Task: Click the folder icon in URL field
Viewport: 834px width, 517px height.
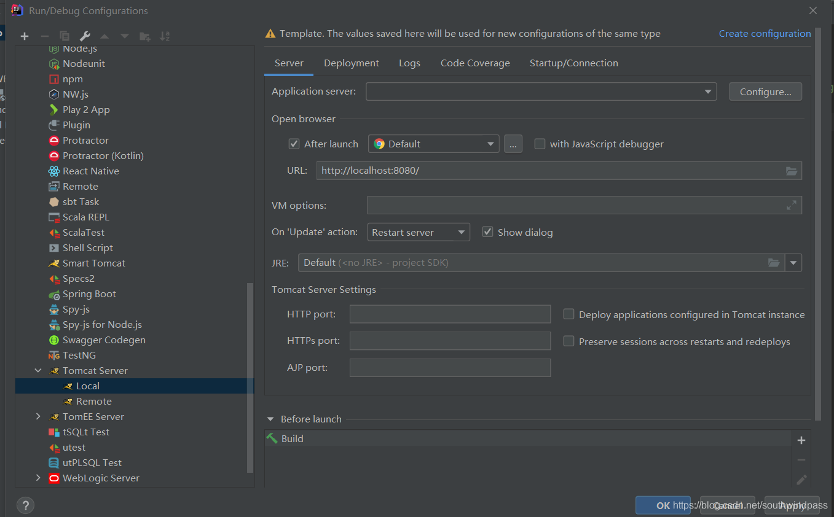Action: pyautogui.click(x=792, y=171)
